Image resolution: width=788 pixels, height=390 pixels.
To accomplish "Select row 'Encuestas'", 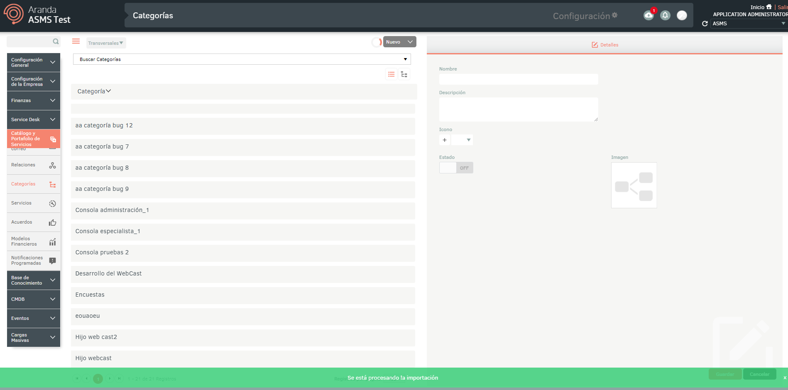I will [x=243, y=295].
